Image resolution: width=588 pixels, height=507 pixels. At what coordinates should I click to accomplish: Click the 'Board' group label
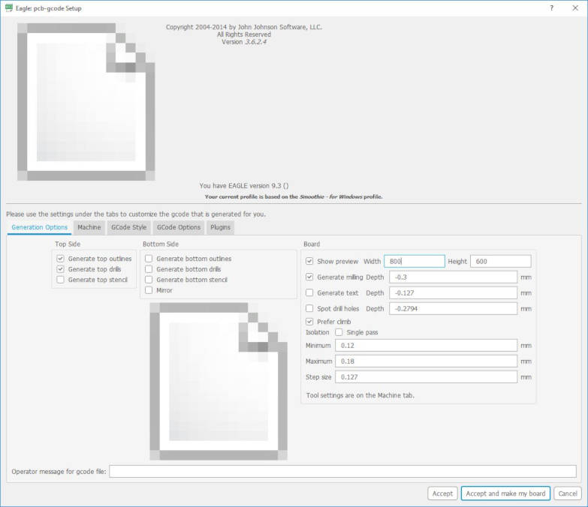312,244
